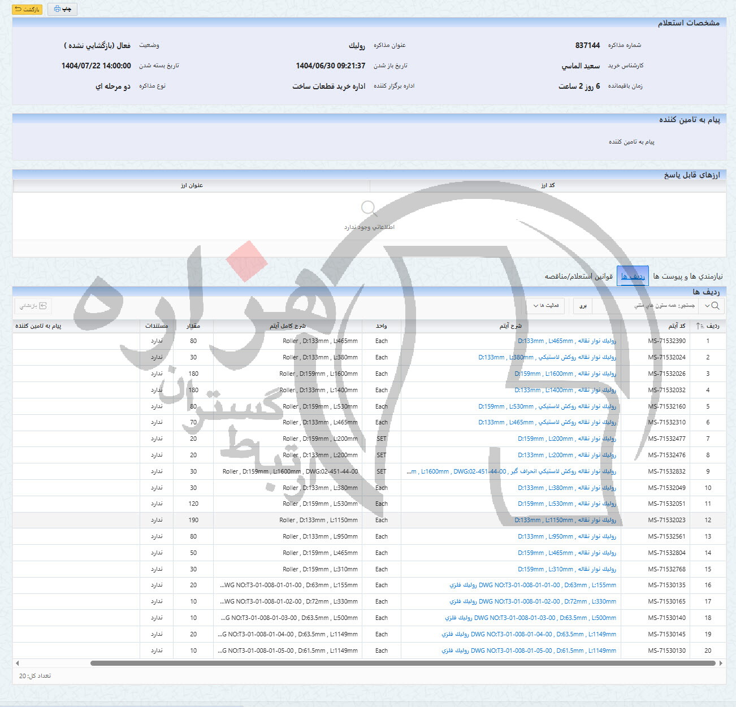The height and width of the screenshot is (707, 736).
Task: Click the horizontal scrollbar under the rows table
Action: pos(402,663)
